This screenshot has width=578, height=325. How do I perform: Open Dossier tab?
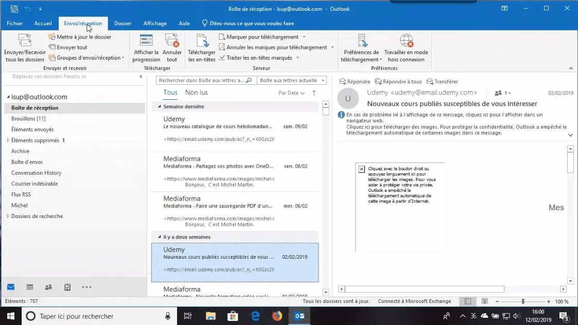click(122, 23)
